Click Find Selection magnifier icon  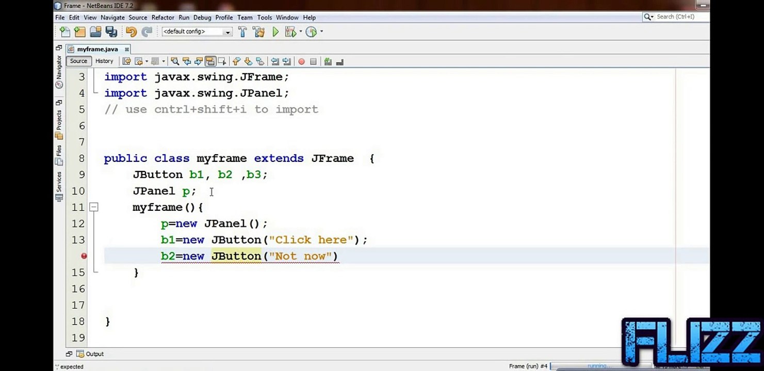[x=175, y=61]
